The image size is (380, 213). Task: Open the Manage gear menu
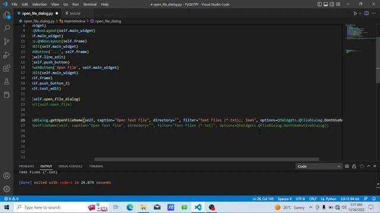pos(7,189)
